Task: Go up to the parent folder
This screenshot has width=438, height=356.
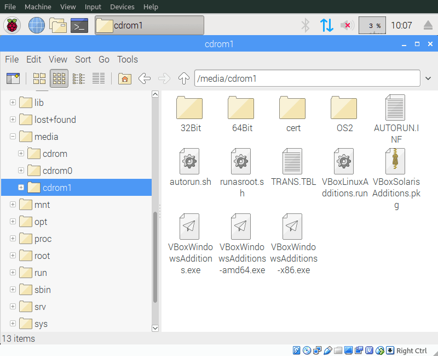Action: (184, 78)
